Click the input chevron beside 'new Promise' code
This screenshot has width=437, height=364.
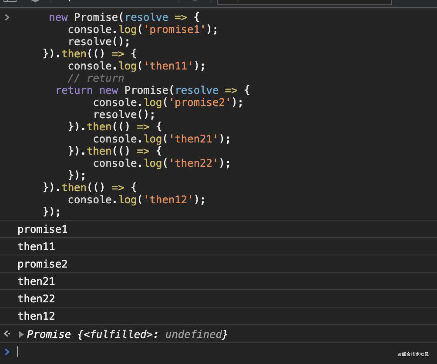click(x=7, y=17)
